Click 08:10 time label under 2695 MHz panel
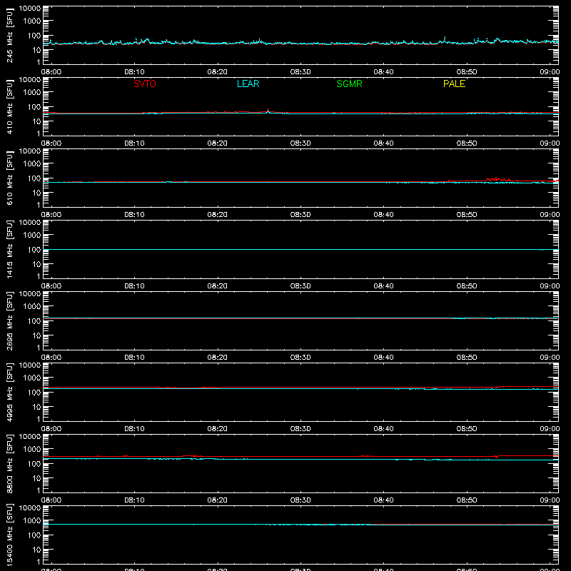The image size is (571, 571). (x=134, y=358)
